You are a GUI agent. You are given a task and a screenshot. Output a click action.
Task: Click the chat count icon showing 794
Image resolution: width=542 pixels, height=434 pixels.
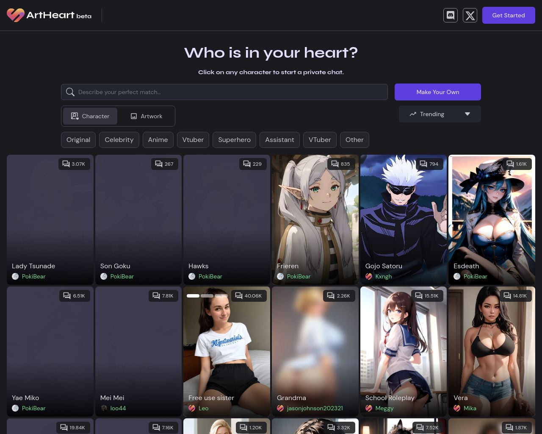pyautogui.click(x=423, y=164)
